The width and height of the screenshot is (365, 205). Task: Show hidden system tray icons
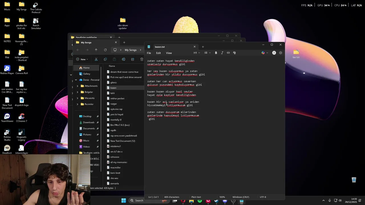coord(323,201)
